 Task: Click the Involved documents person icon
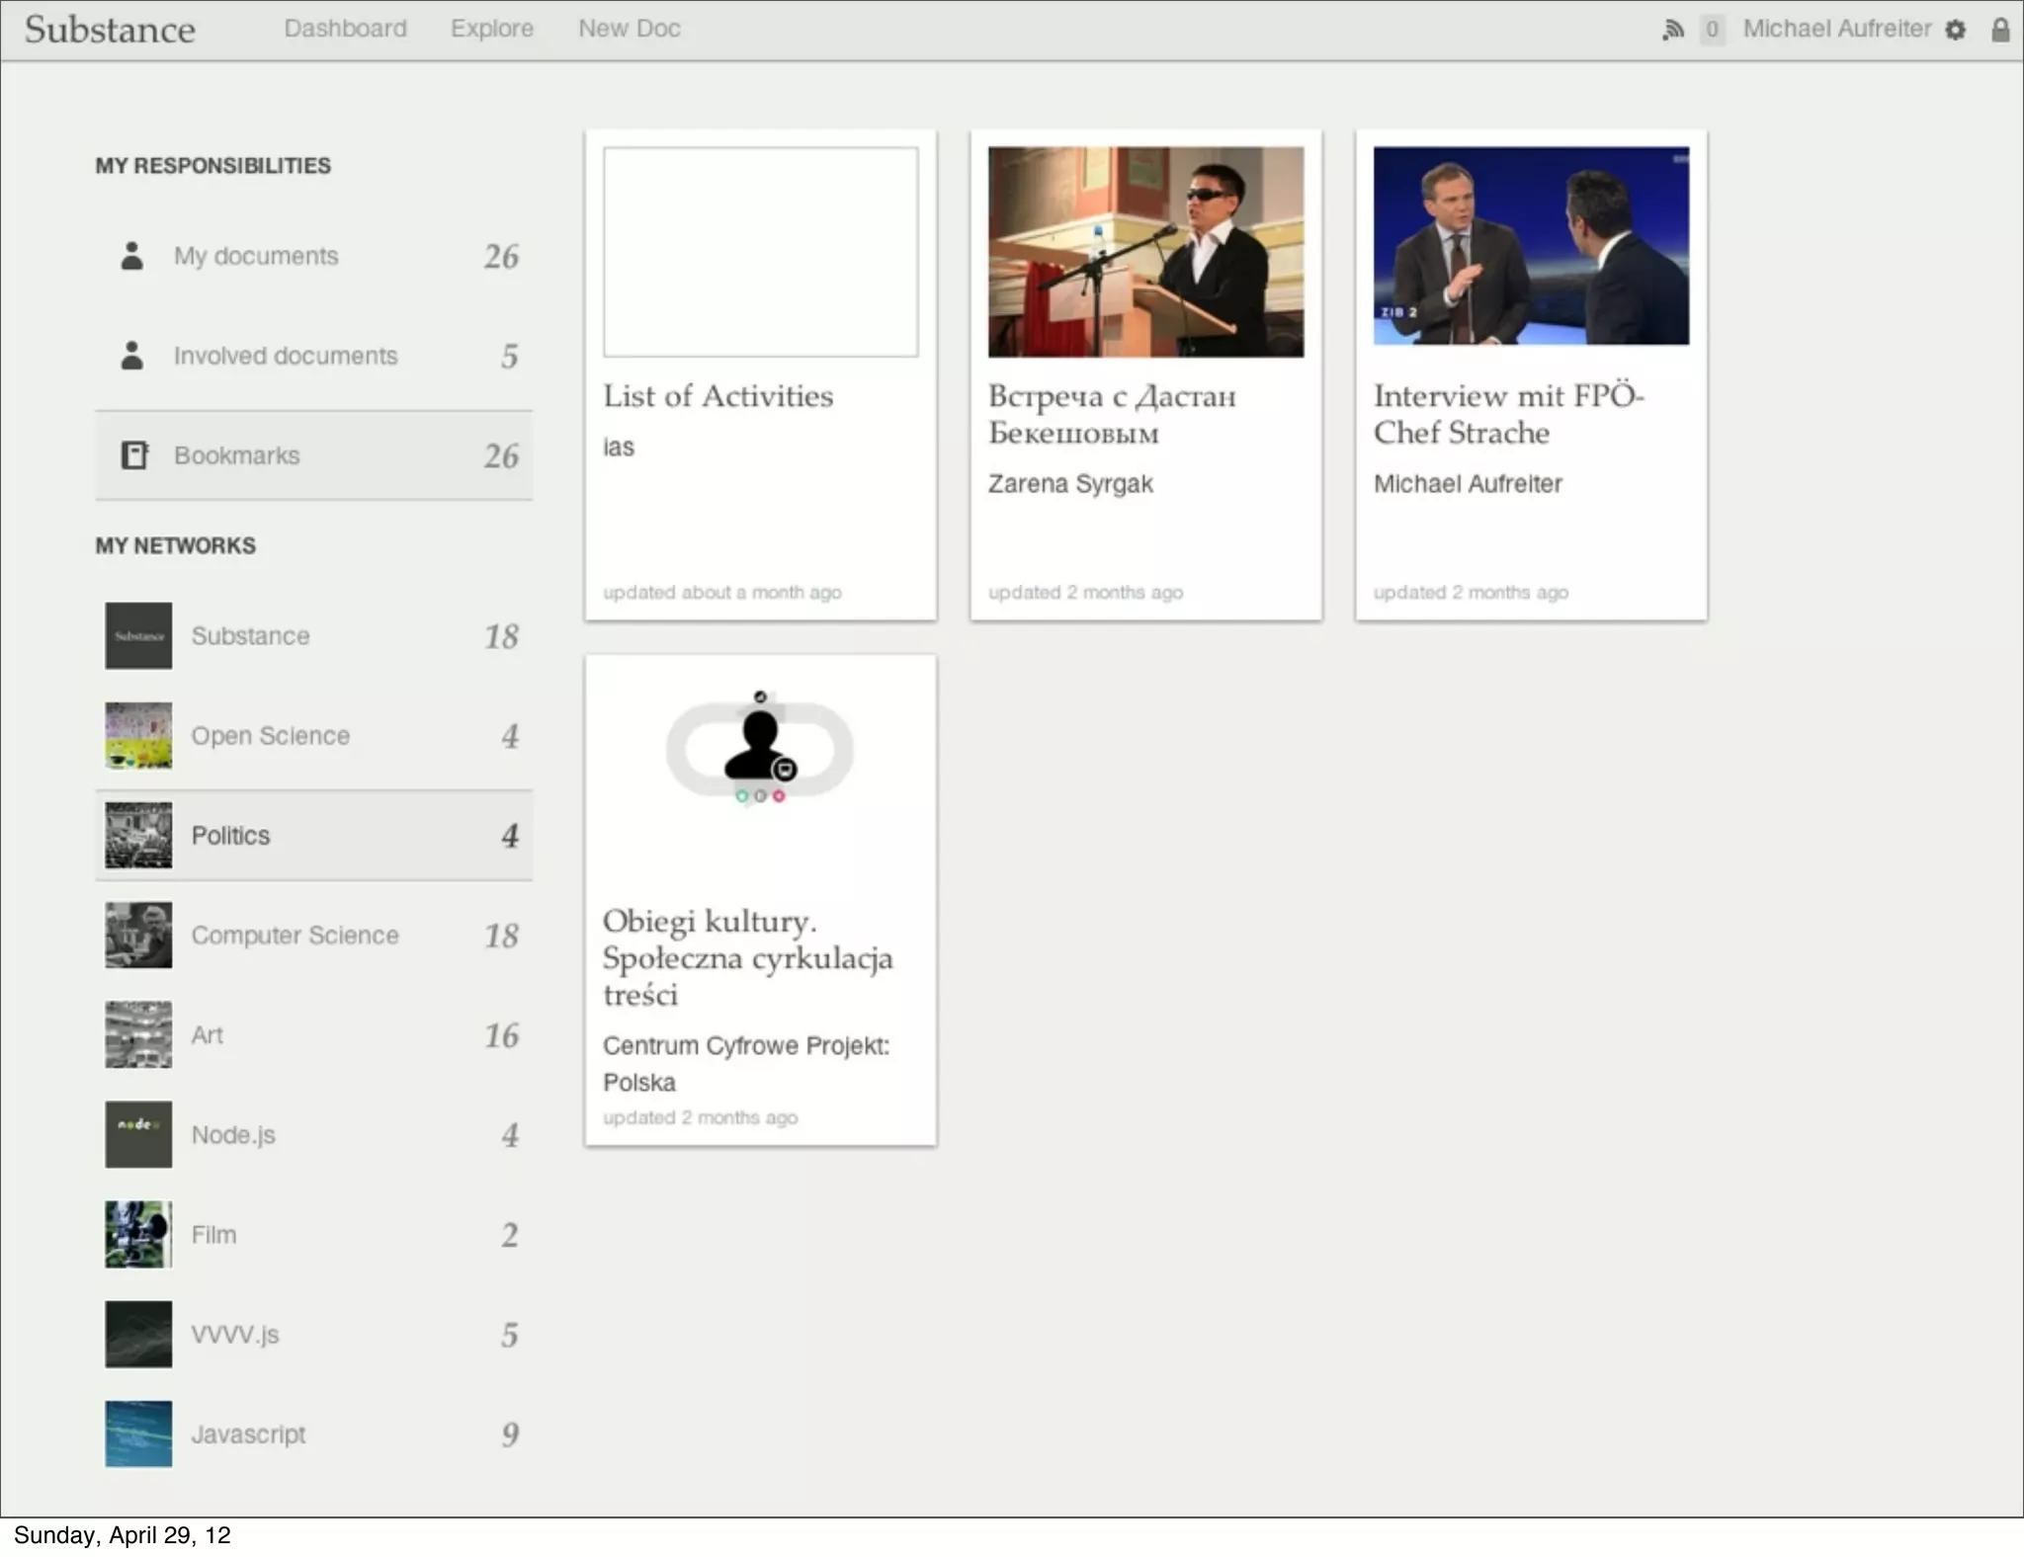coord(131,356)
